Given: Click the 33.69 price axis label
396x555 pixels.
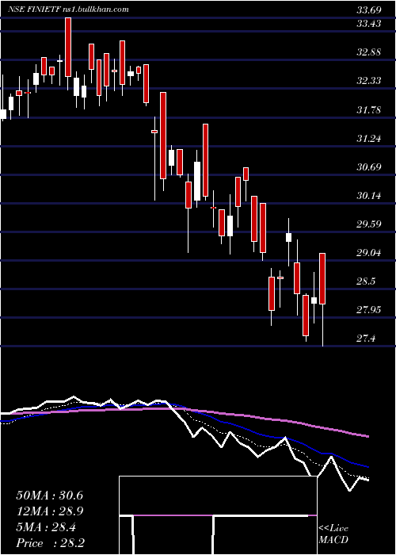Looking at the screenshot, I should (369, 10).
